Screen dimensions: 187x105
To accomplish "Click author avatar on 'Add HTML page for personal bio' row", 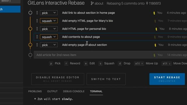I will click(156, 29).
